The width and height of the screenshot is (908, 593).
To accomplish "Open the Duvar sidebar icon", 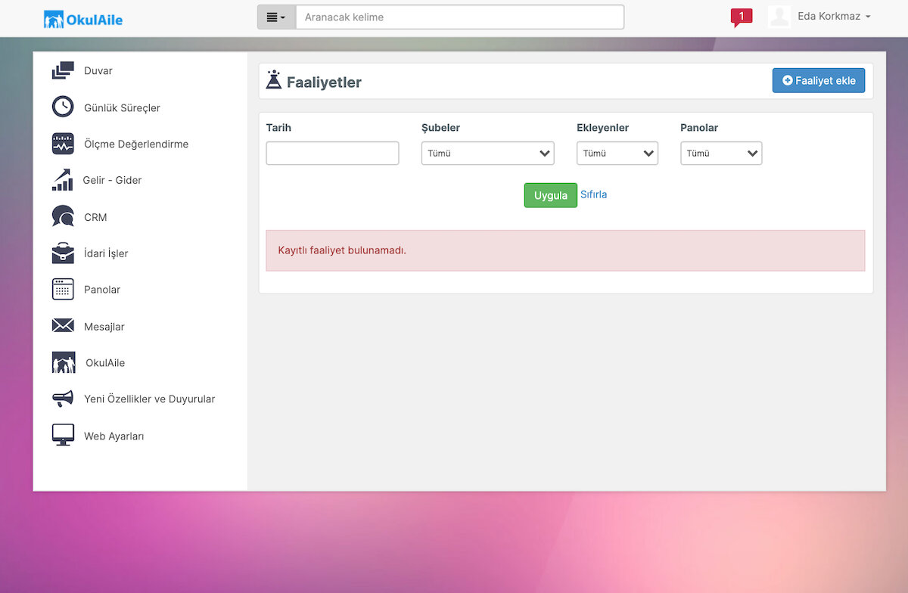I will coord(63,70).
